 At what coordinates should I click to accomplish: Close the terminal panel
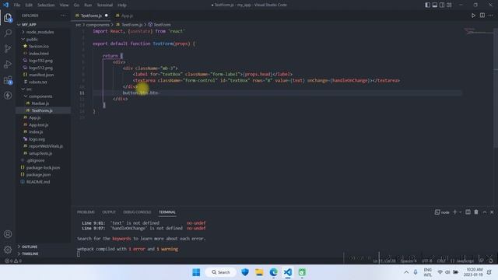point(492,212)
